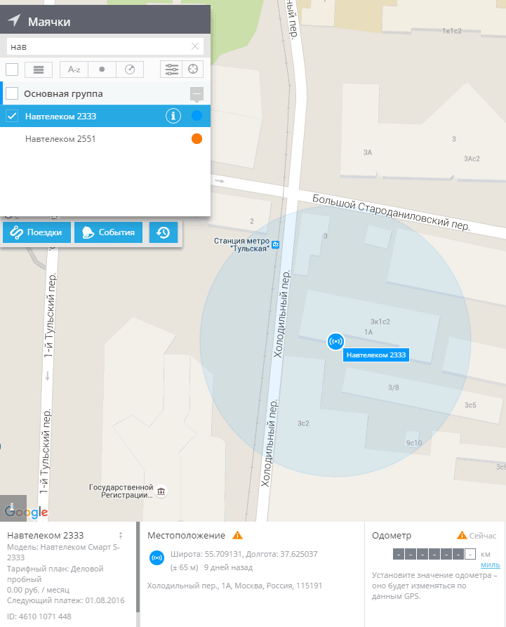
Task: Click blue color dot of Навтелеком 2333
Action: 197,116
